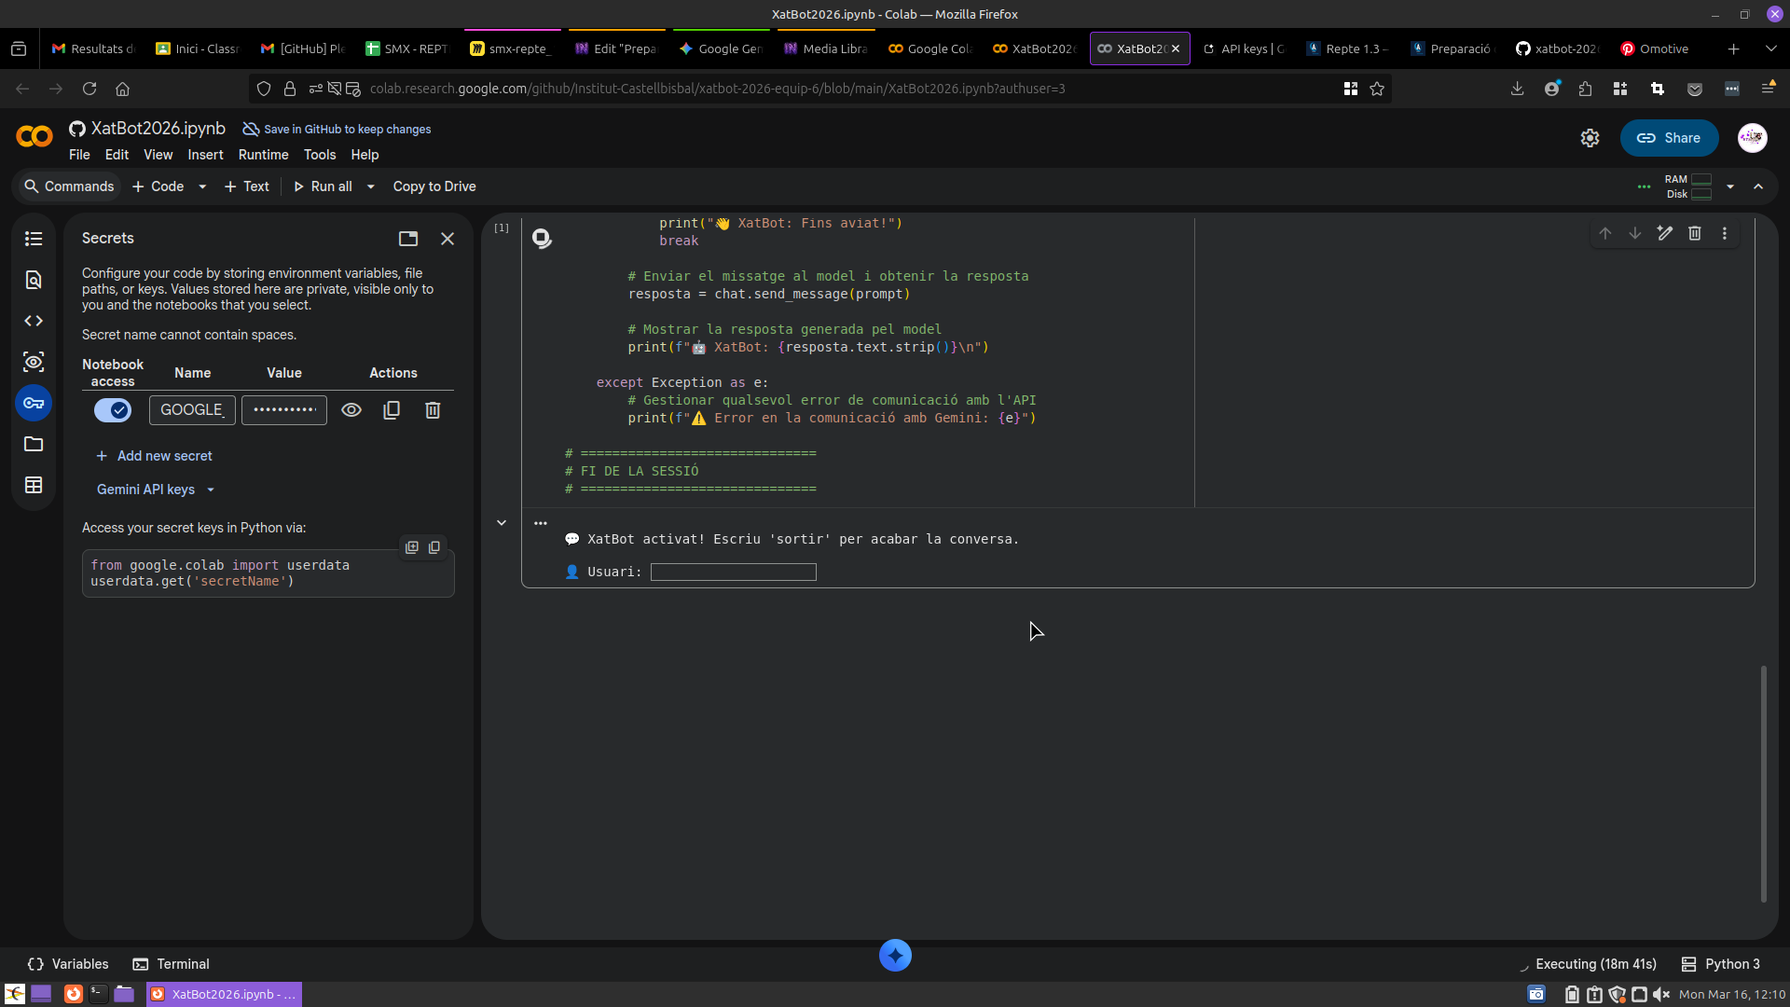The image size is (1790, 1007).
Task: Click the Gemini spark floating button
Action: tap(895, 955)
